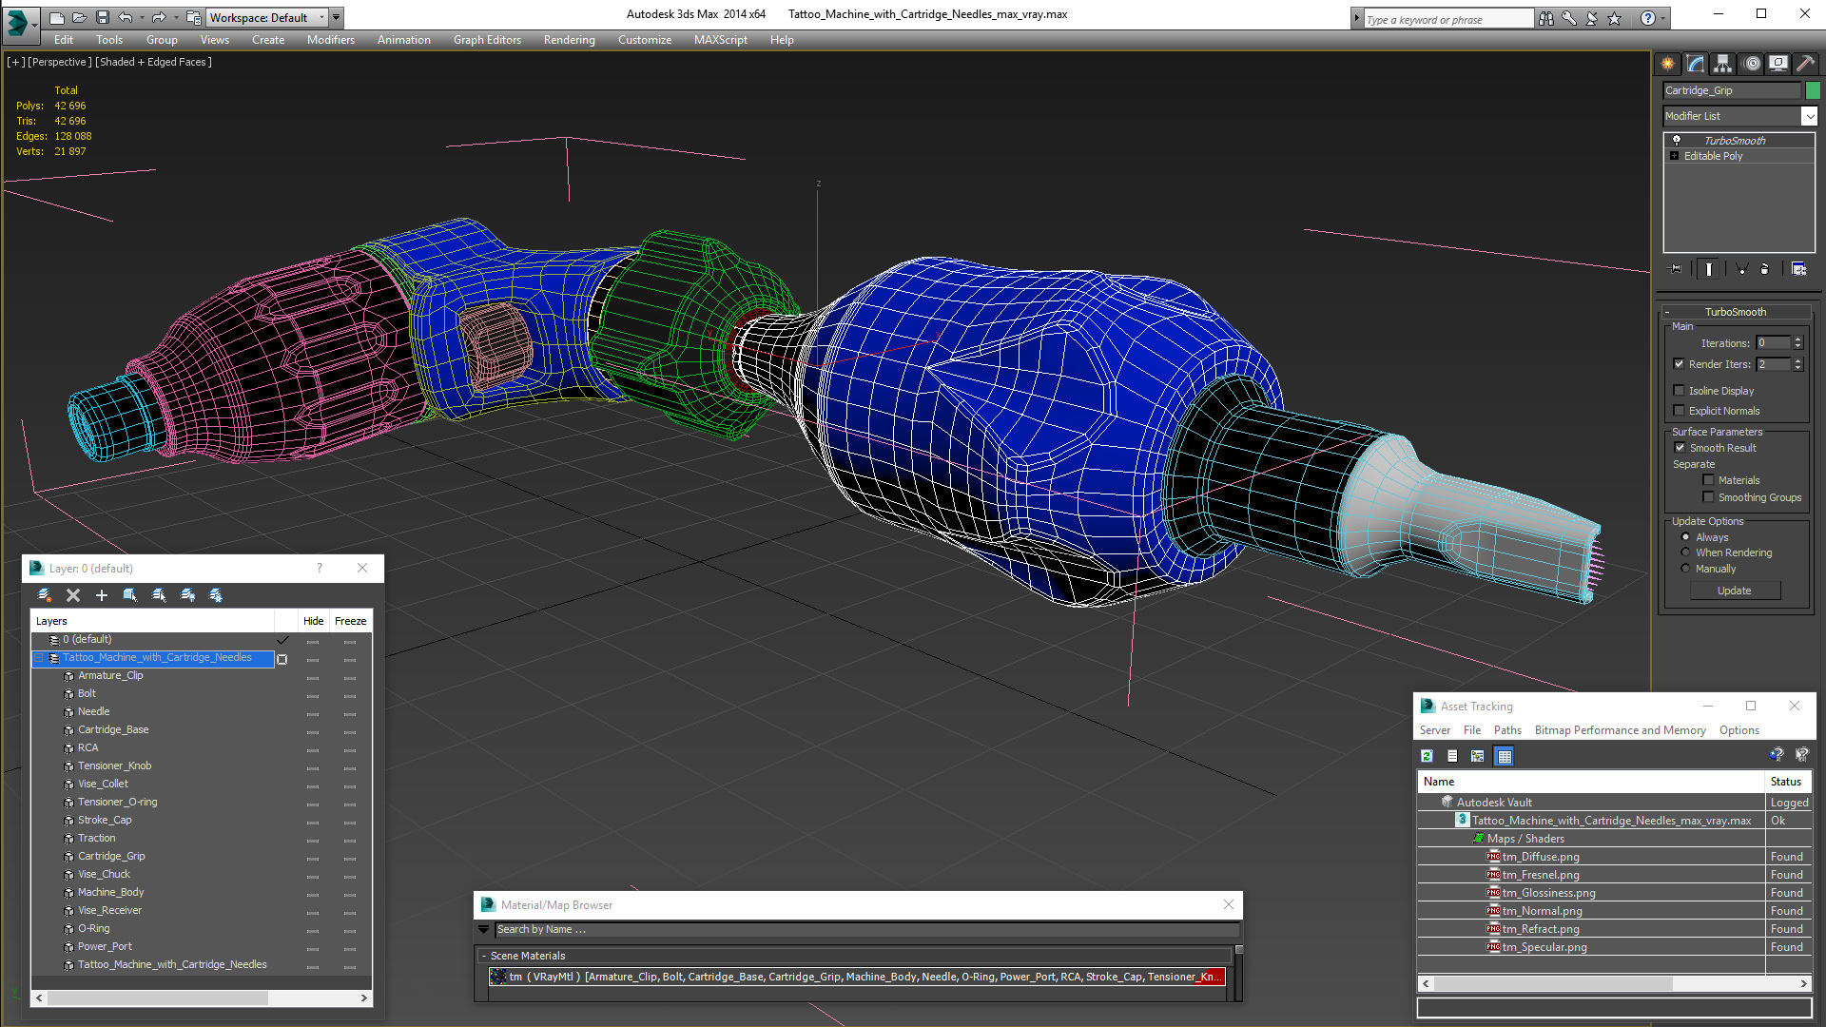Click the TurboSmooth Update button
The height and width of the screenshot is (1027, 1826).
click(1734, 591)
